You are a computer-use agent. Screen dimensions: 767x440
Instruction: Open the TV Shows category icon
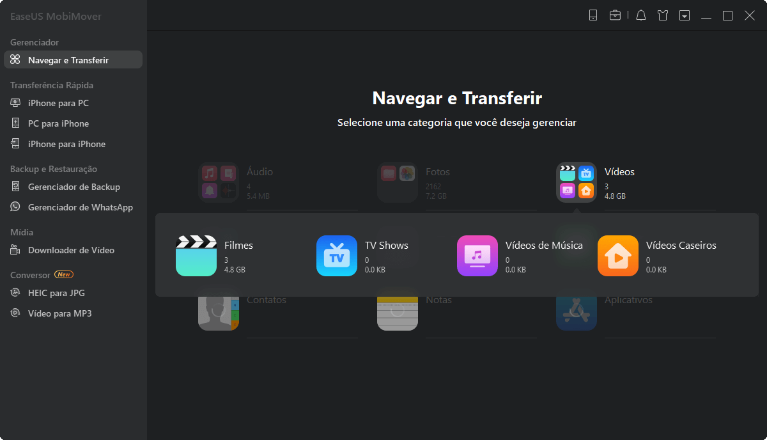[x=337, y=256]
